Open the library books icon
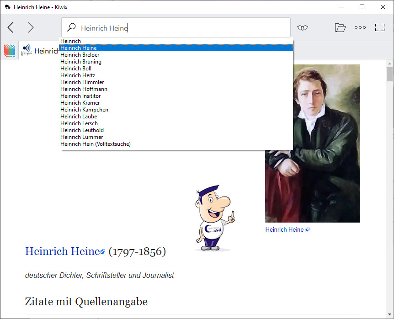This screenshot has width=394, height=319. point(10,50)
